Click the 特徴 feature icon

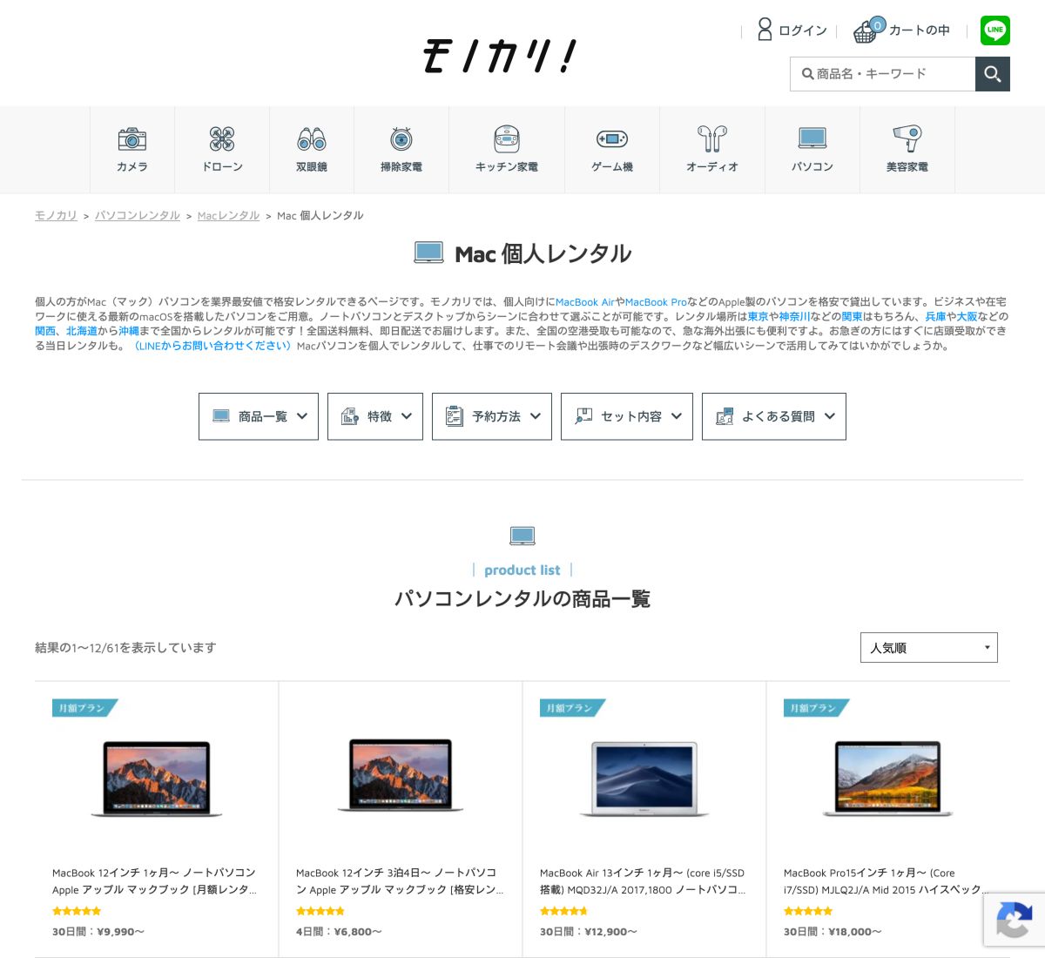(350, 416)
